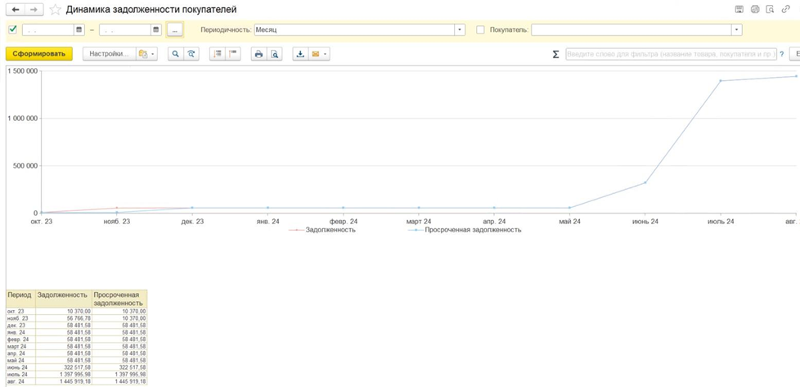This screenshot has height=387, width=800.
Task: Toggle the Покупатель filter checkbox
Action: (480, 29)
